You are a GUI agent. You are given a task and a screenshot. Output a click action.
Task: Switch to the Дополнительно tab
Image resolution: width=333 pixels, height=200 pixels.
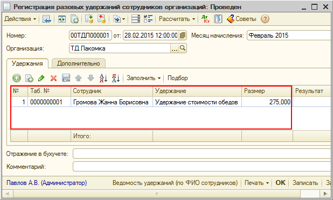[x=79, y=63]
